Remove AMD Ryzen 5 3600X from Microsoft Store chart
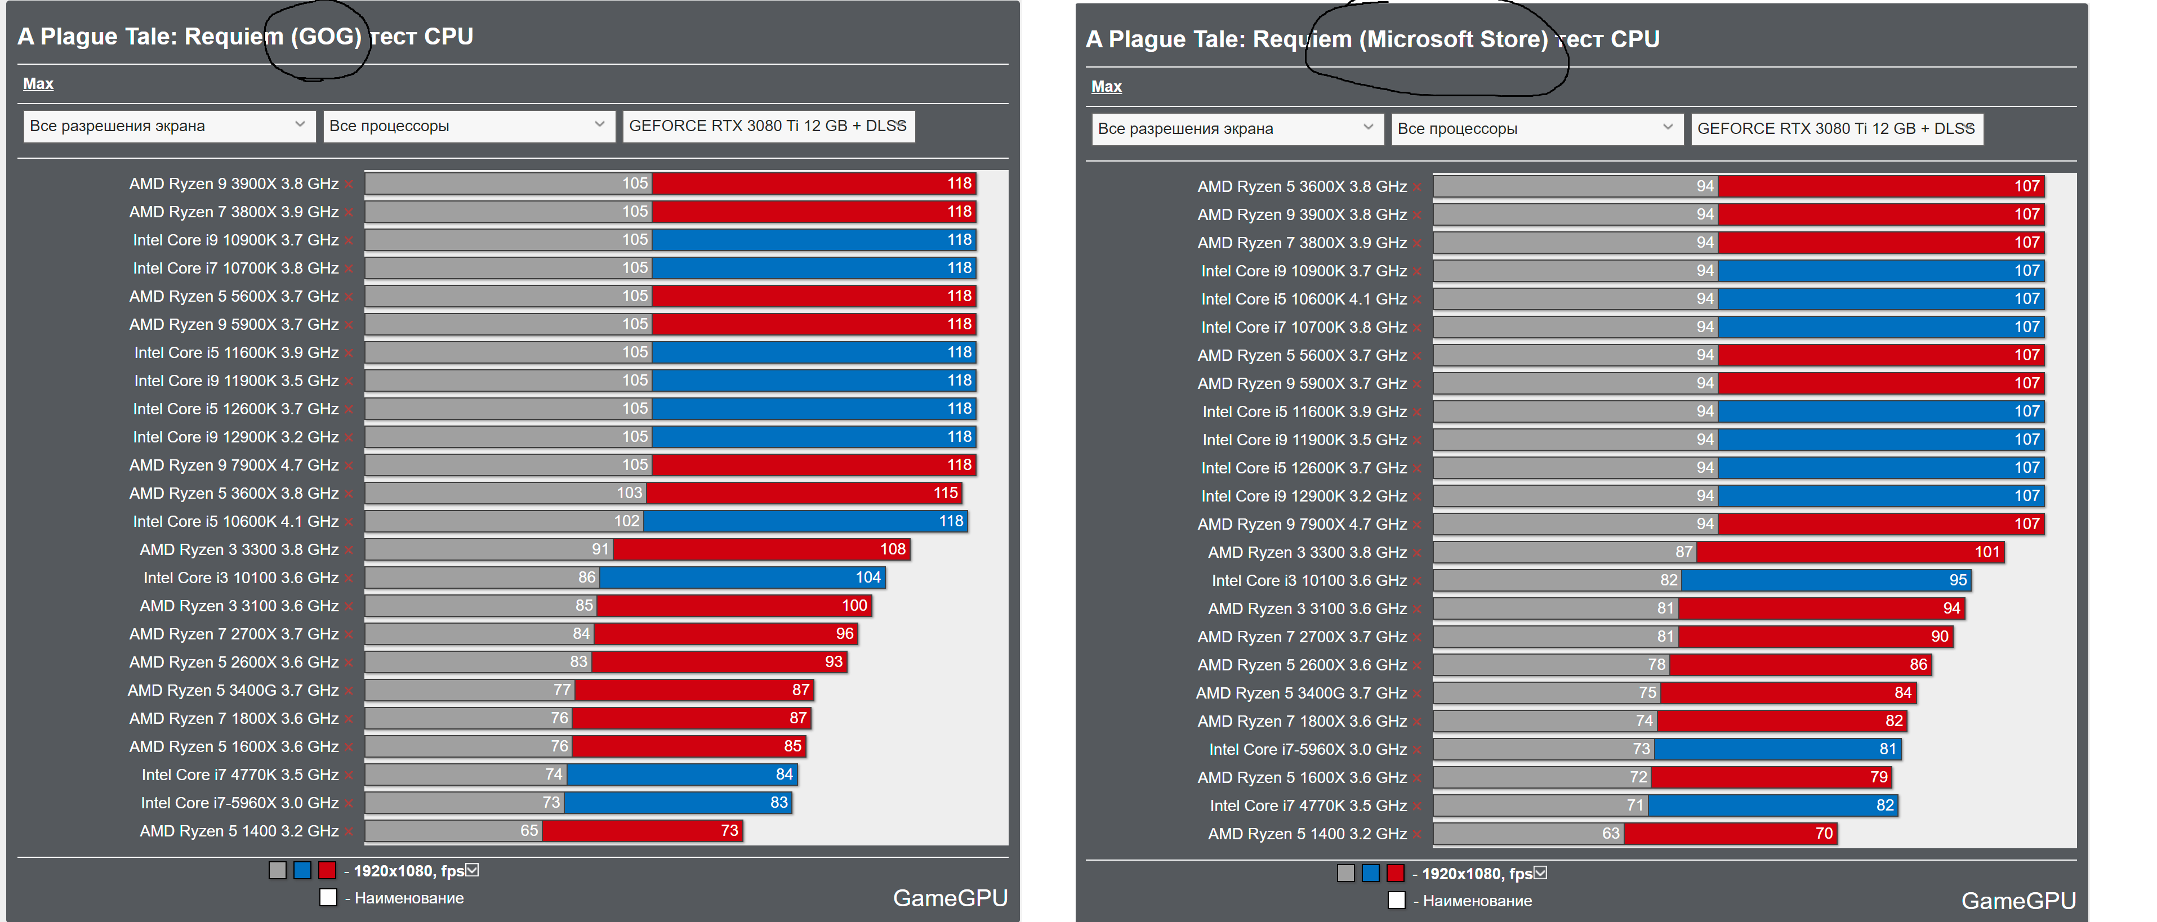2157x922 pixels. point(1417,187)
